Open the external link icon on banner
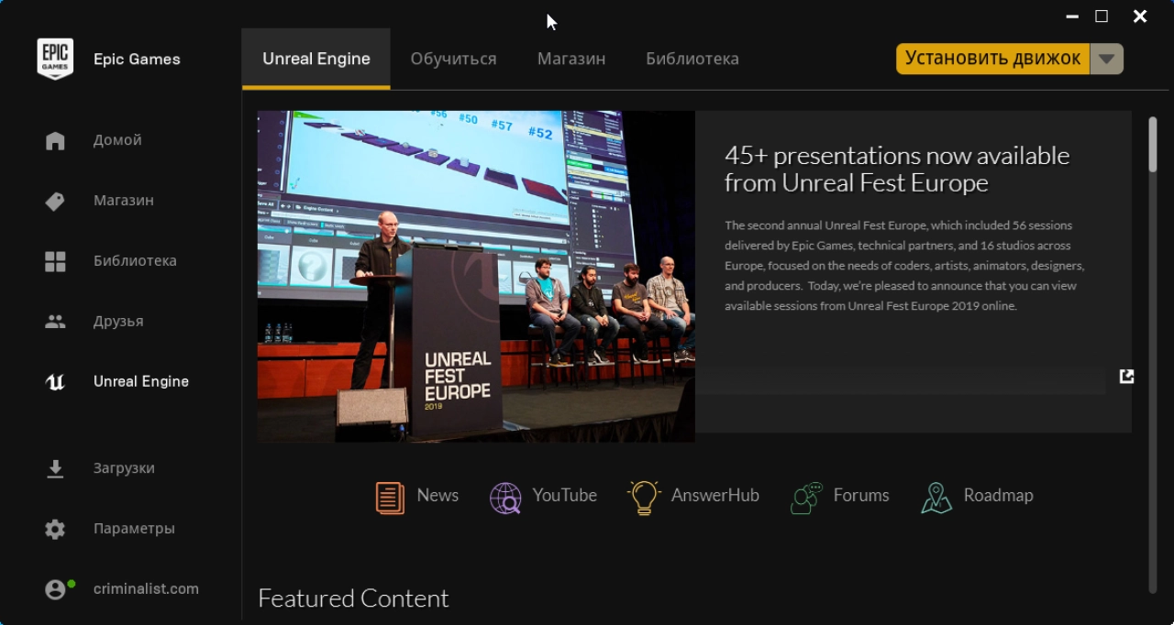Image resolution: width=1174 pixels, height=625 pixels. coord(1126,376)
